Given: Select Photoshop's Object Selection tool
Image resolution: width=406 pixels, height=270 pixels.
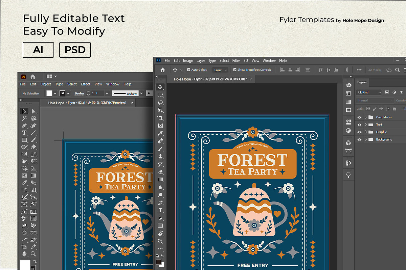Looking at the screenshot, I should pyautogui.click(x=160, y=110).
